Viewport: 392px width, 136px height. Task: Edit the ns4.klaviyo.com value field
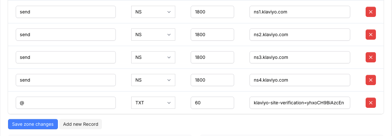click(299, 80)
